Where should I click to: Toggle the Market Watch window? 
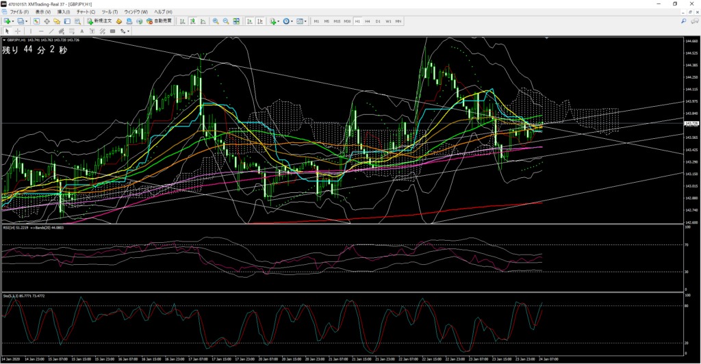coord(36,21)
